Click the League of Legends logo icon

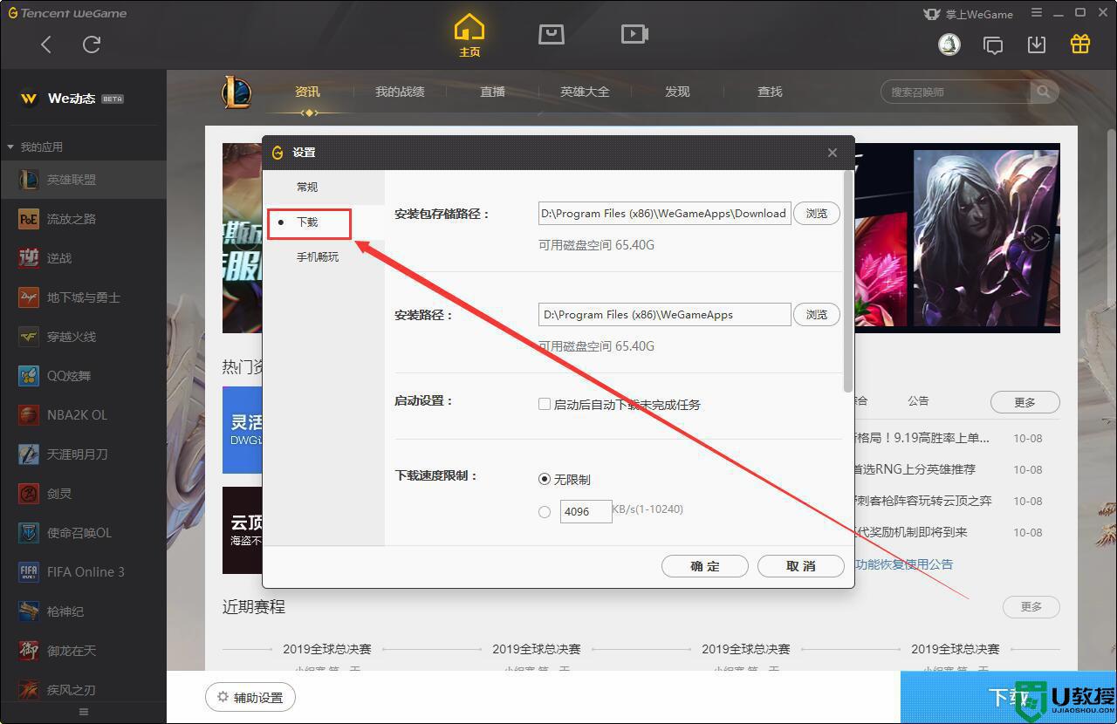click(x=236, y=92)
